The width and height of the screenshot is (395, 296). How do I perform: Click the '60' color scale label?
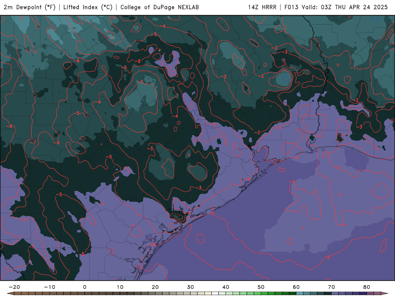(x=296, y=287)
